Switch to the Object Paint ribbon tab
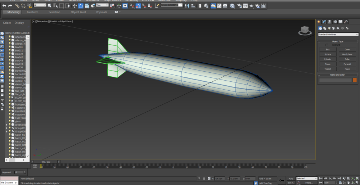360x185 pixels. coord(78,12)
